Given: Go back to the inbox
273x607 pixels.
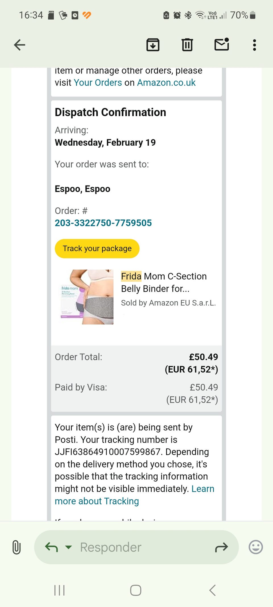Looking at the screenshot, I should pos(20,45).
